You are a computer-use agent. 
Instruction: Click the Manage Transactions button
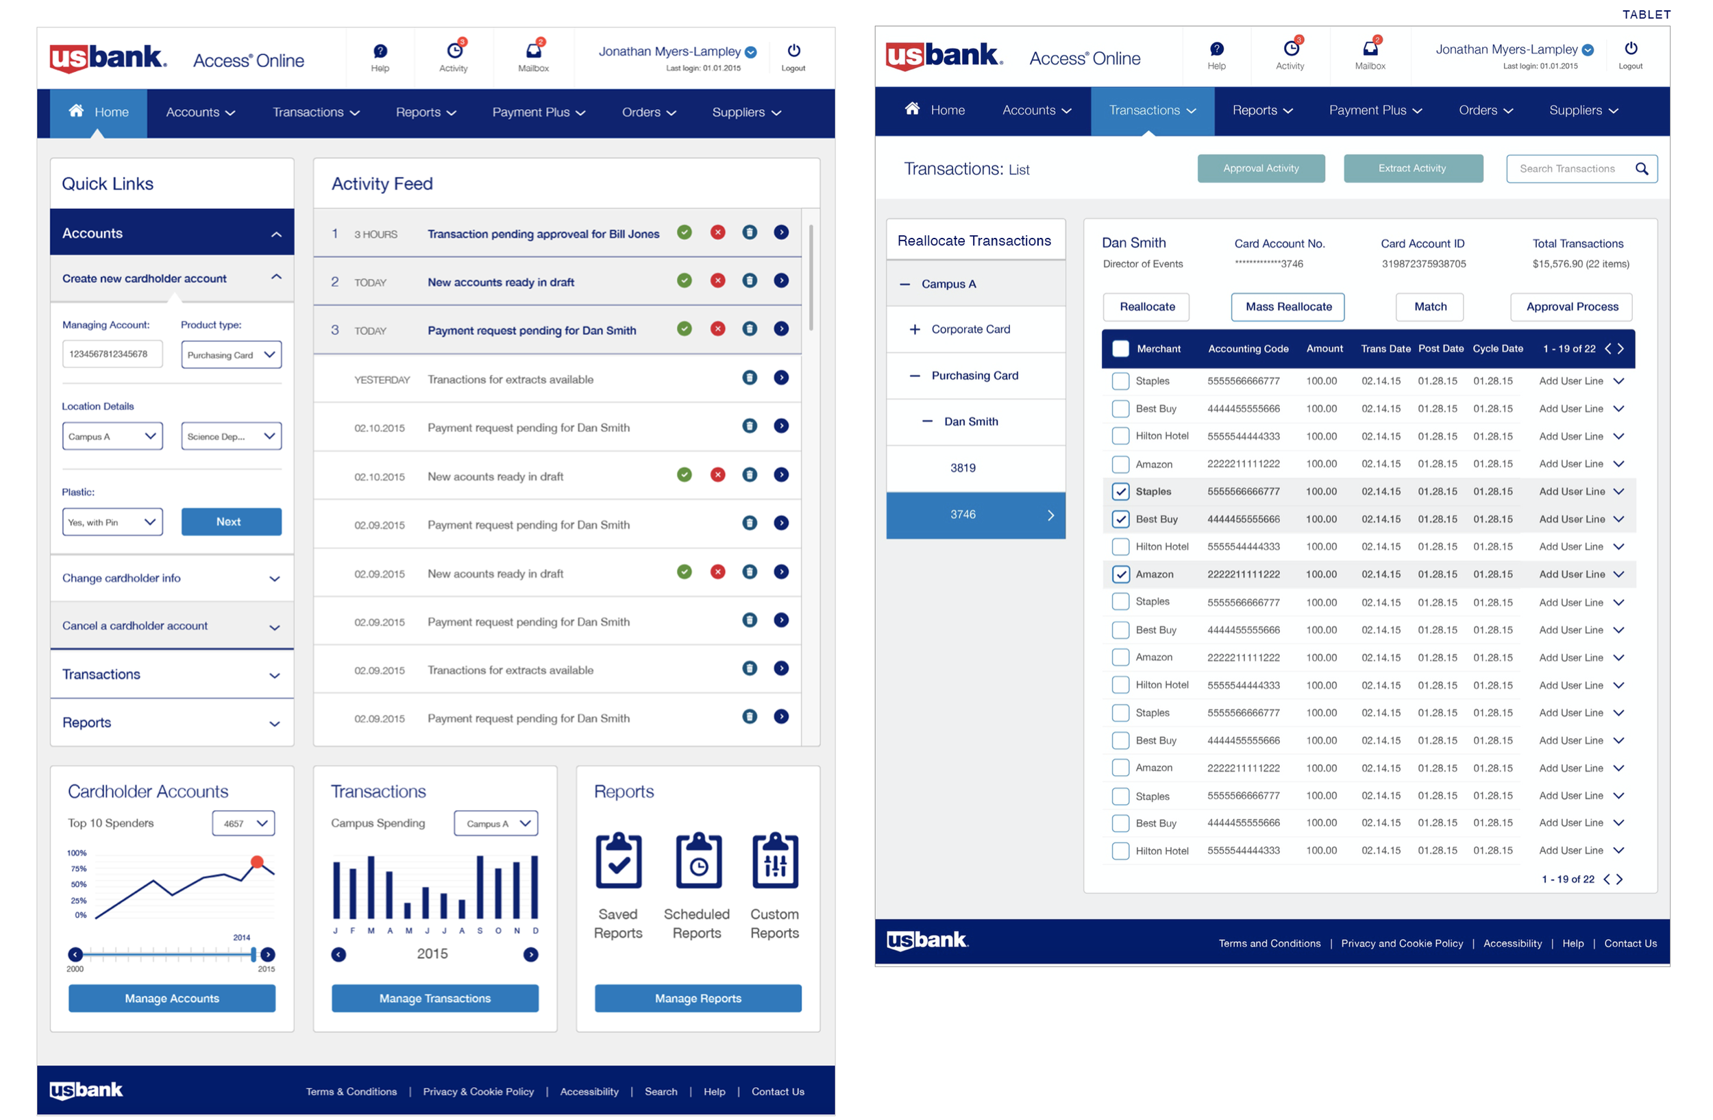pyautogui.click(x=434, y=999)
